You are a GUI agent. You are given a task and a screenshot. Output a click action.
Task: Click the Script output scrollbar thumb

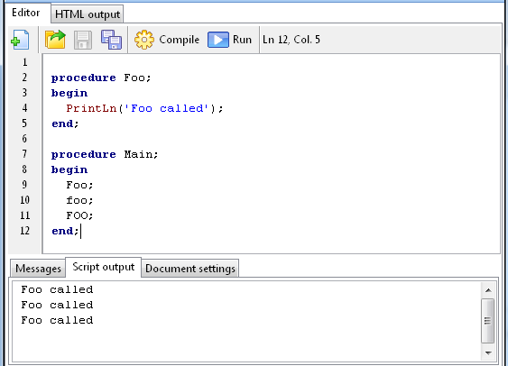click(487, 321)
